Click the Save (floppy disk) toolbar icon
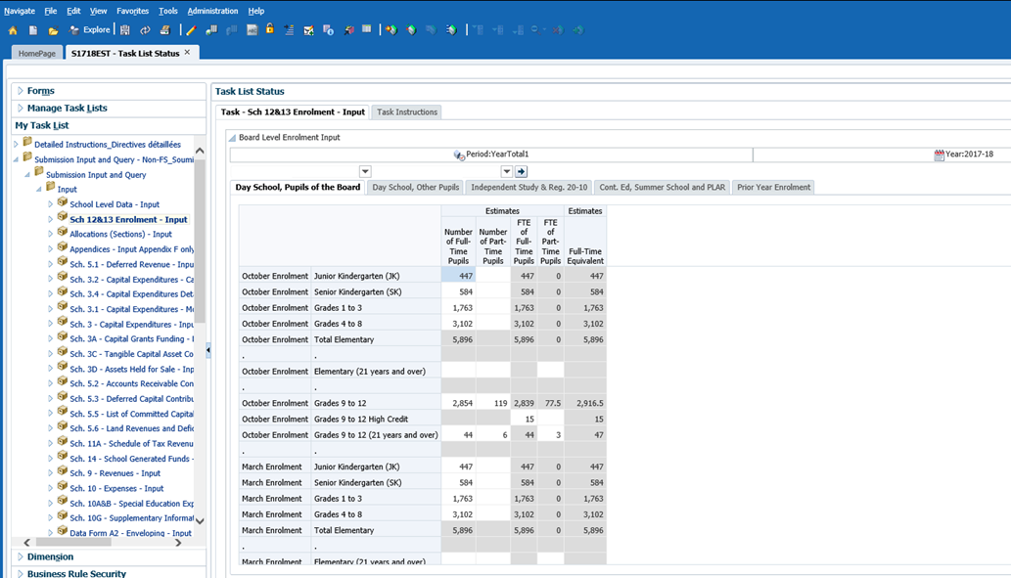 (125, 30)
